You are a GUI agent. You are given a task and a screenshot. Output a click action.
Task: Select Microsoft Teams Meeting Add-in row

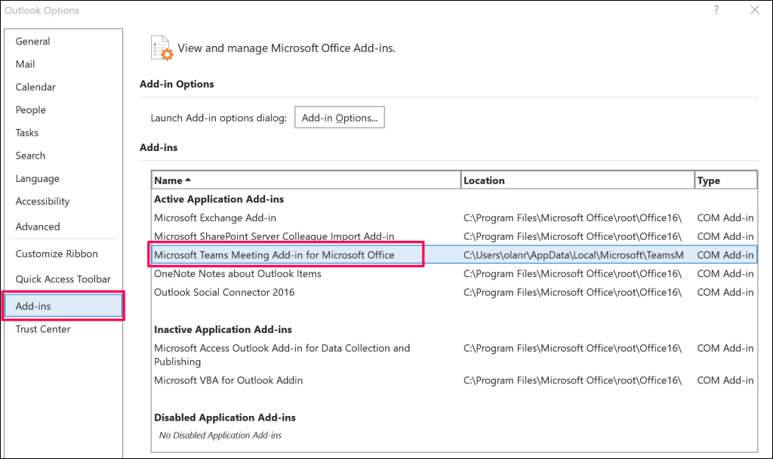pos(454,255)
